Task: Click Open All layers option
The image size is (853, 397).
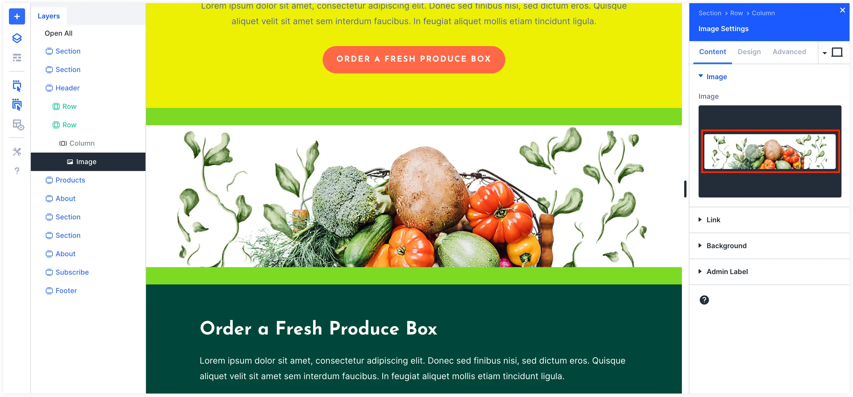Action: click(x=58, y=33)
